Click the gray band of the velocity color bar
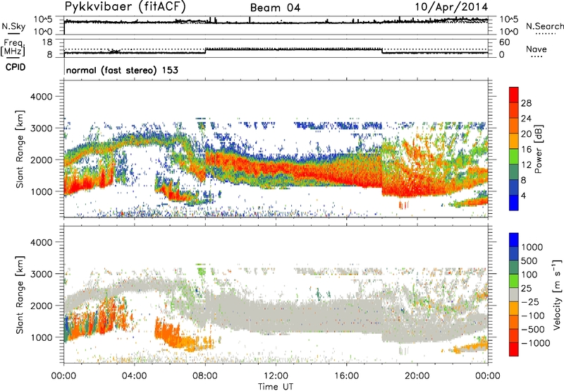The image size is (564, 391). [514, 294]
